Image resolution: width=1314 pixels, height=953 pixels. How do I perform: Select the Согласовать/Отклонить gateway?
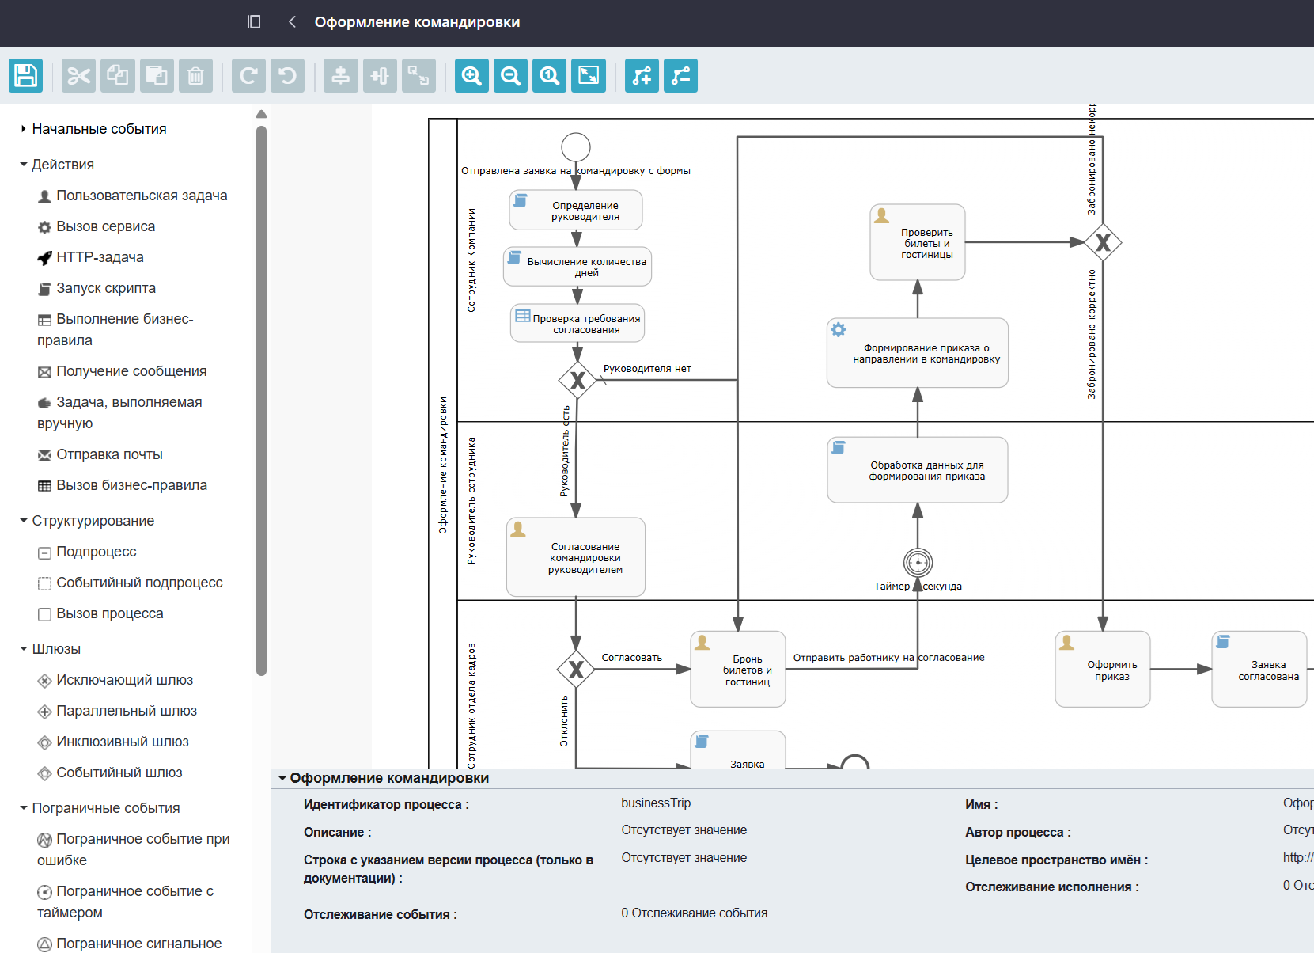click(576, 670)
